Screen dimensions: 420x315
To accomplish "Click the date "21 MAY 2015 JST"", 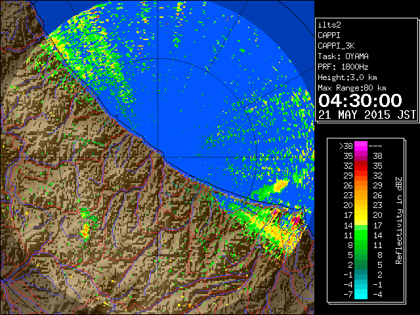I will [x=367, y=115].
